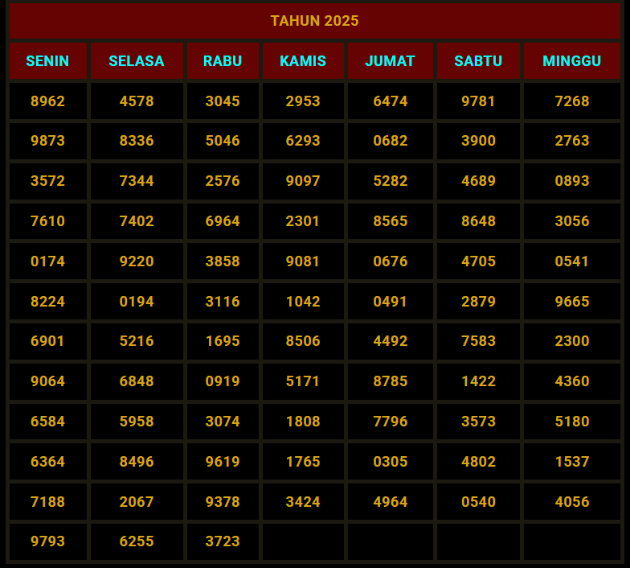
Task: Click cell with value 7402
Action: tap(137, 221)
